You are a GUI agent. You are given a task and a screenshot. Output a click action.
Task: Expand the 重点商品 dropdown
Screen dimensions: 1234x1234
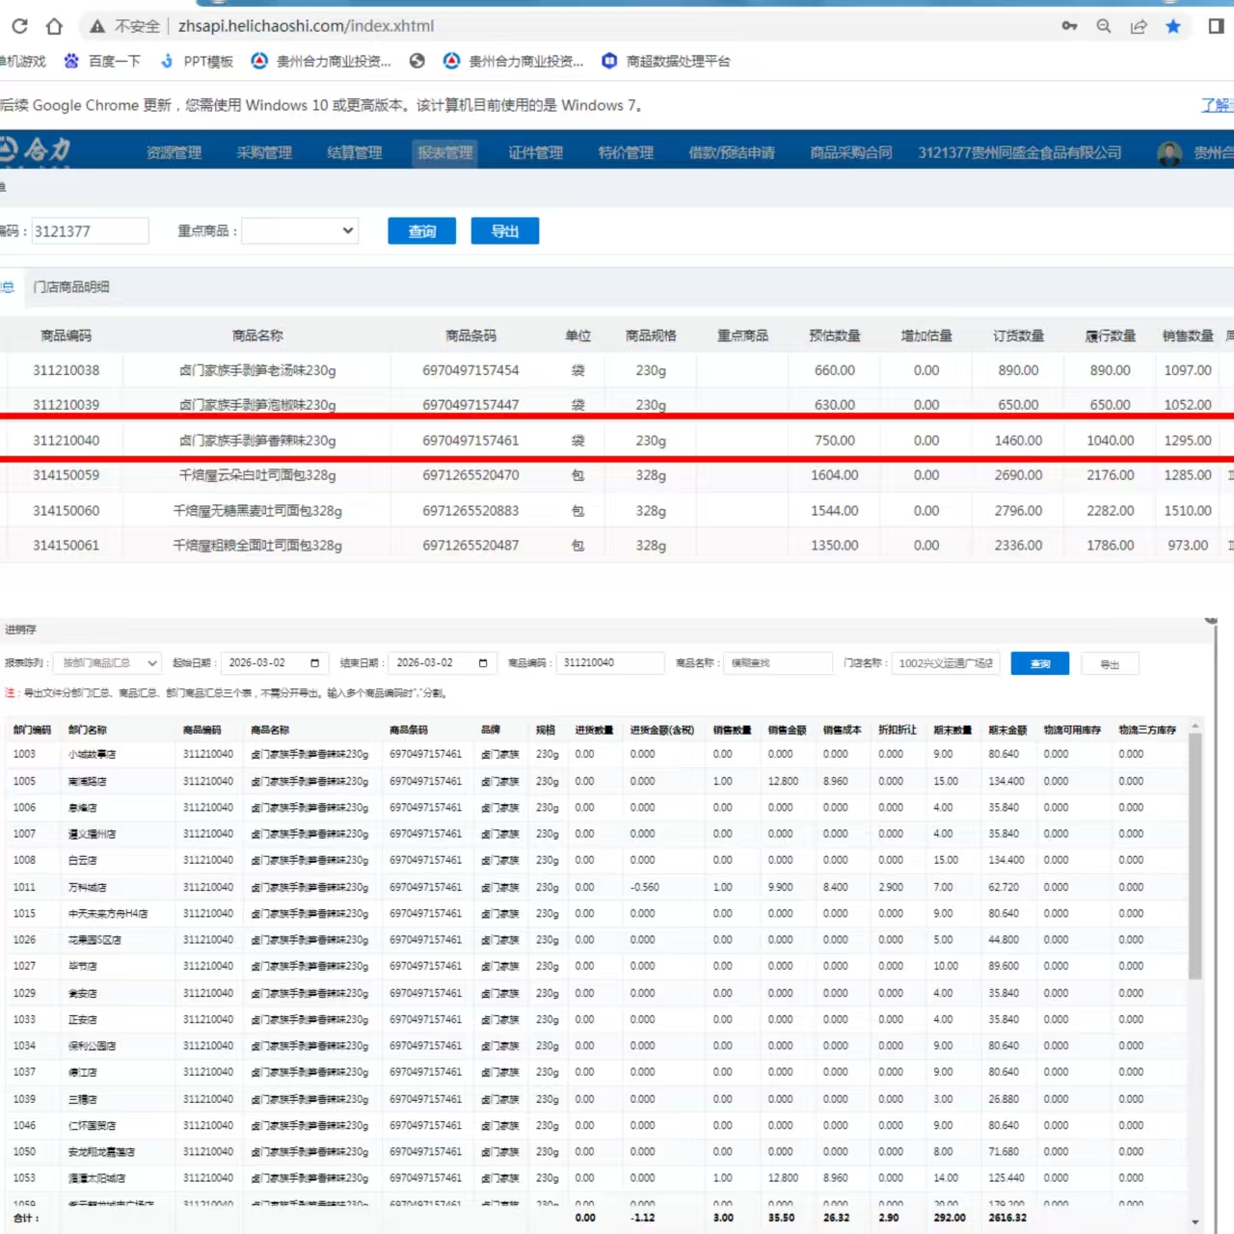coord(300,231)
